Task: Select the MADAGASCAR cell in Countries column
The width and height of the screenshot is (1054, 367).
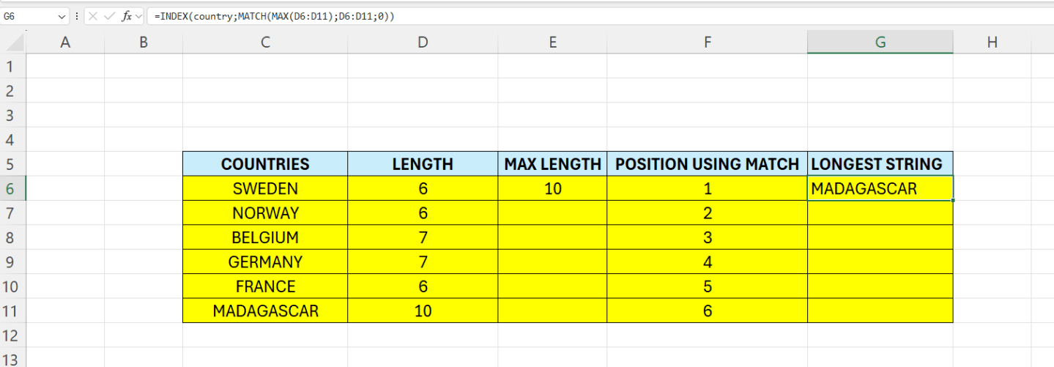Action: click(x=265, y=311)
